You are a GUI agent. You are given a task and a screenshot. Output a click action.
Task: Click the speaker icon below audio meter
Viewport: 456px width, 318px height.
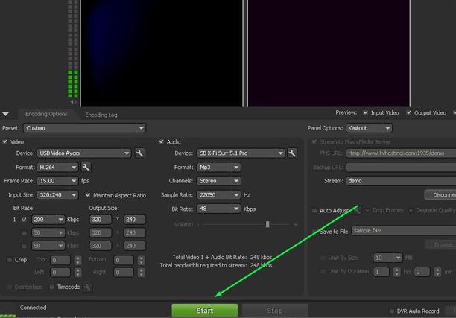pyautogui.click(x=73, y=102)
